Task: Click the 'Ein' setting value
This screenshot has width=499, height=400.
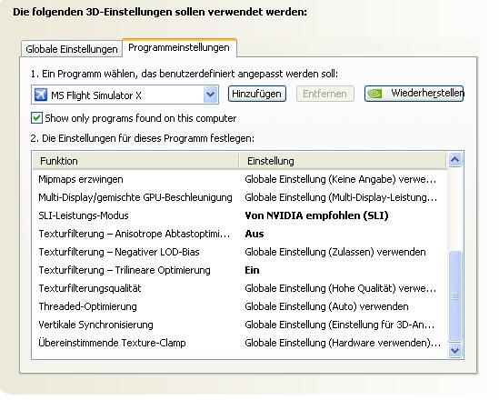Action: pyautogui.click(x=252, y=270)
